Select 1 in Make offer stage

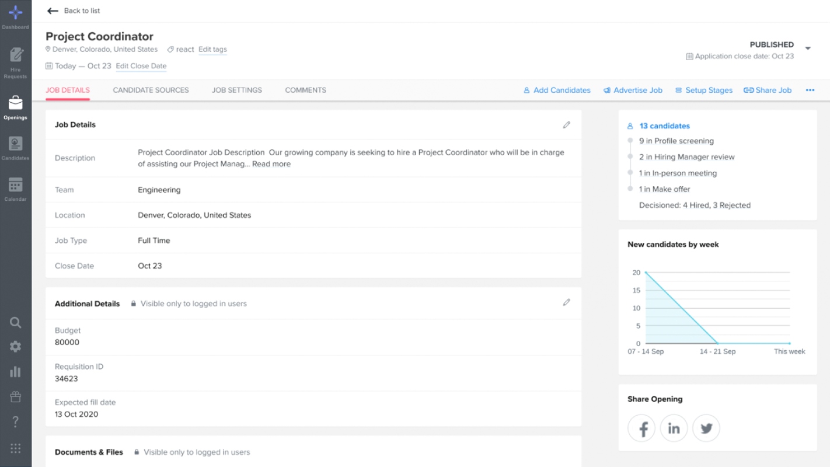tap(665, 189)
